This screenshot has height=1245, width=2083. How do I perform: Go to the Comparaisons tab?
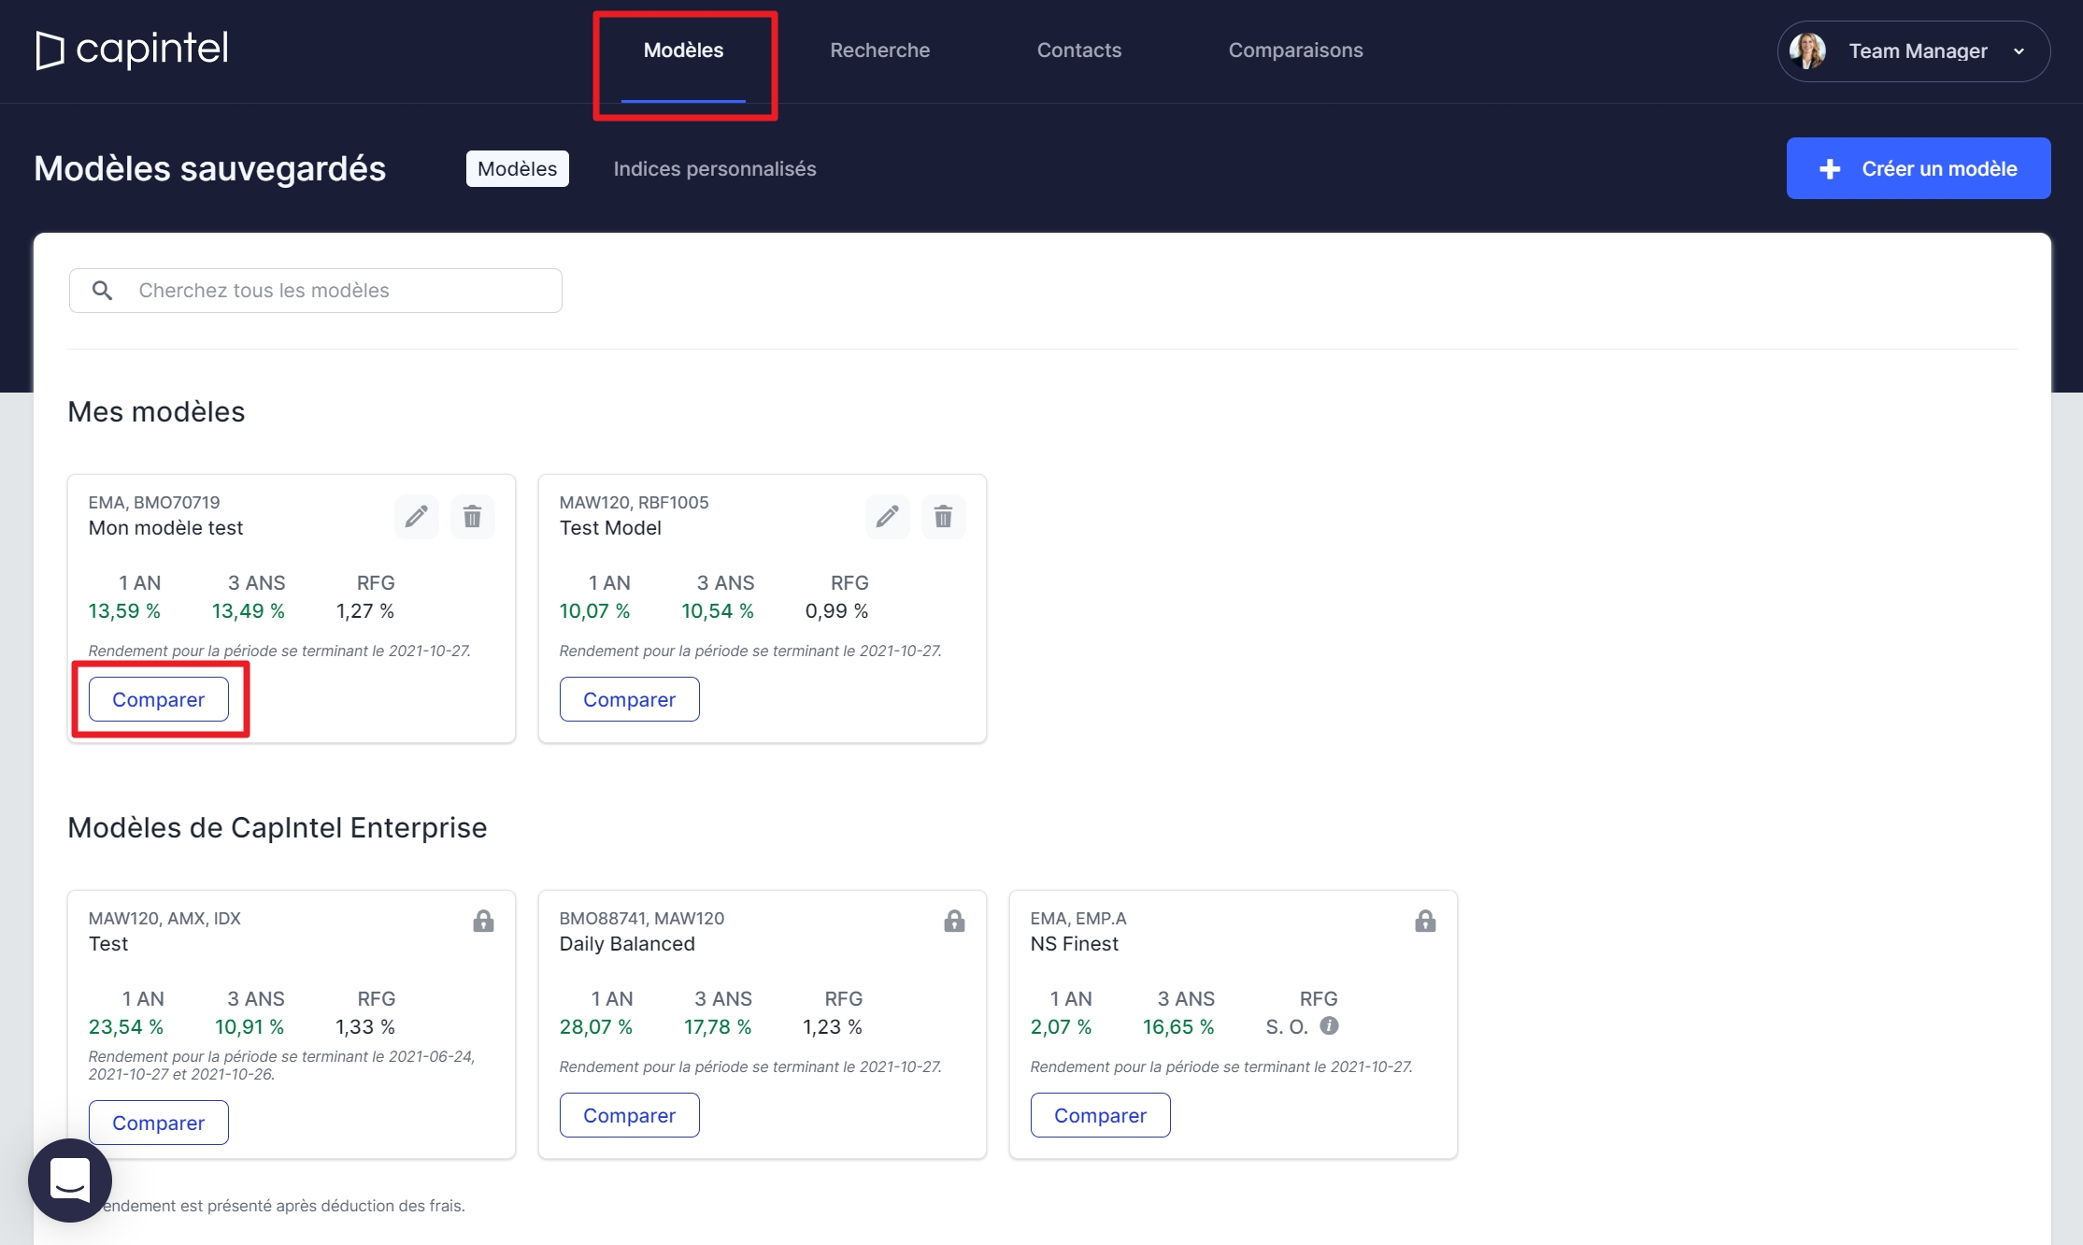[1295, 50]
